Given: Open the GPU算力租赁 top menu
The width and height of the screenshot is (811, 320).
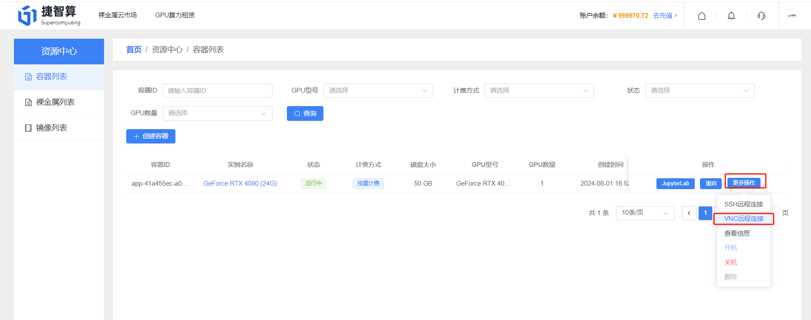Looking at the screenshot, I should coord(175,15).
